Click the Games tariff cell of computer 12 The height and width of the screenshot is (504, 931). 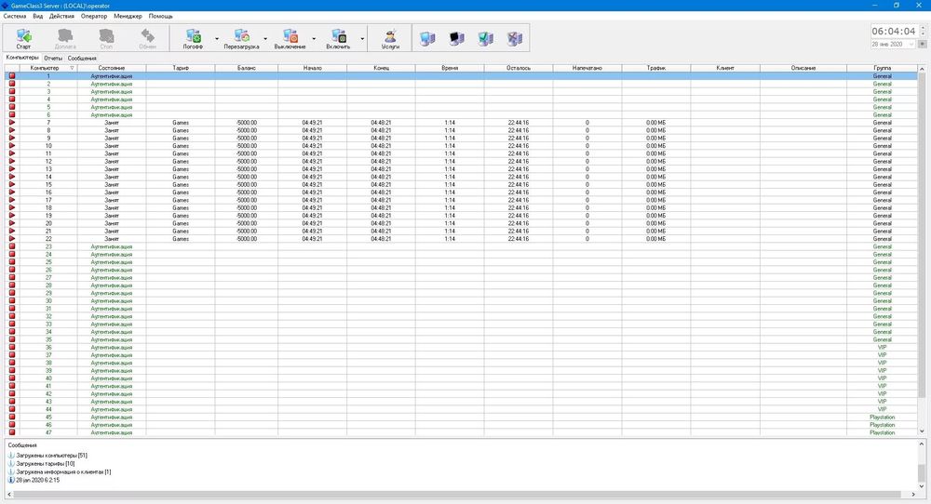(181, 161)
